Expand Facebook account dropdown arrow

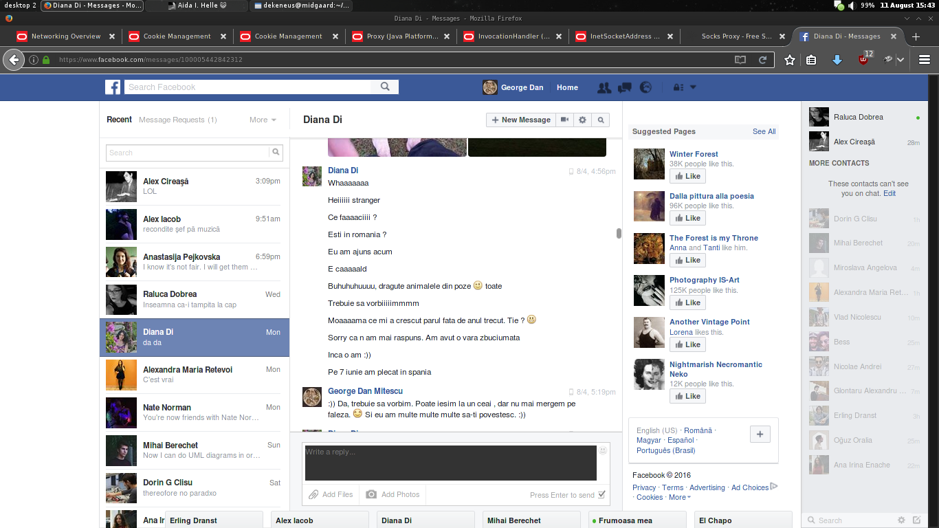click(693, 87)
